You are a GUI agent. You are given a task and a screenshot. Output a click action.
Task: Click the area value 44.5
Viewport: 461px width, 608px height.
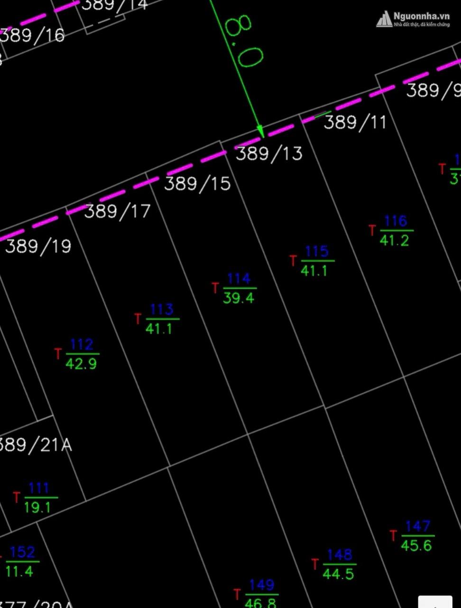point(338,574)
